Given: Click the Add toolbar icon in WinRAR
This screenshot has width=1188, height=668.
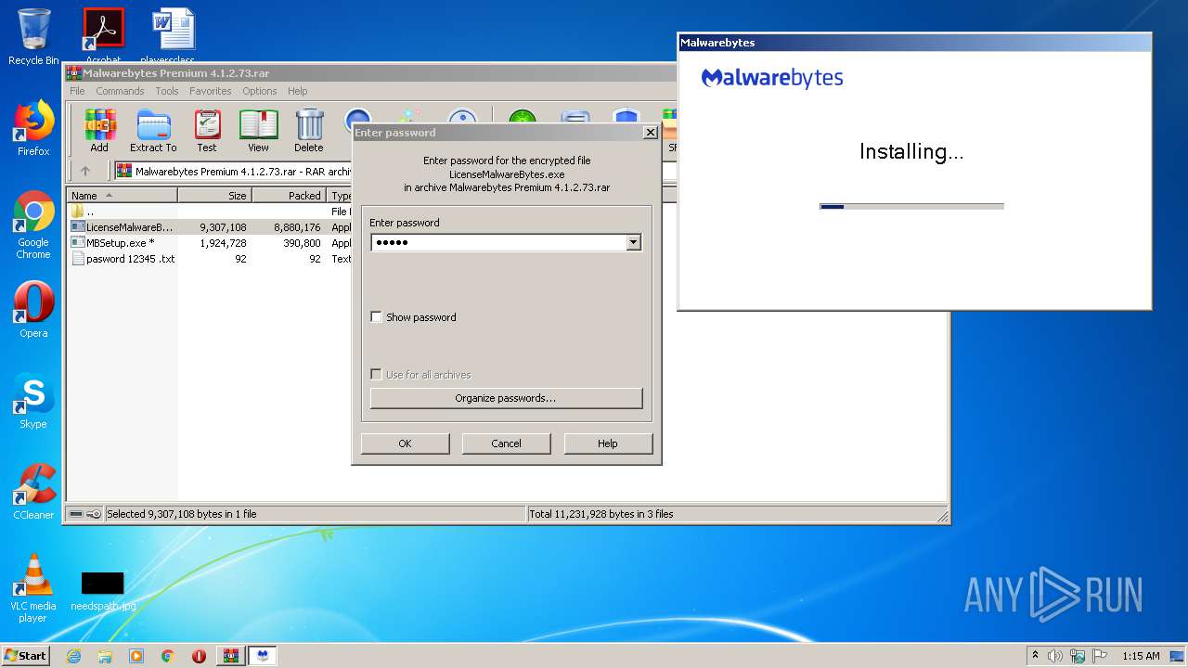Looking at the screenshot, I should click(99, 130).
